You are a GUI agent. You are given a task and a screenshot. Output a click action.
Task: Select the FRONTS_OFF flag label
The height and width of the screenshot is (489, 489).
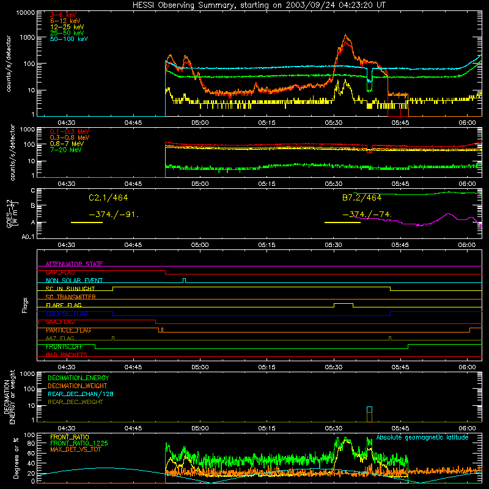(x=64, y=347)
